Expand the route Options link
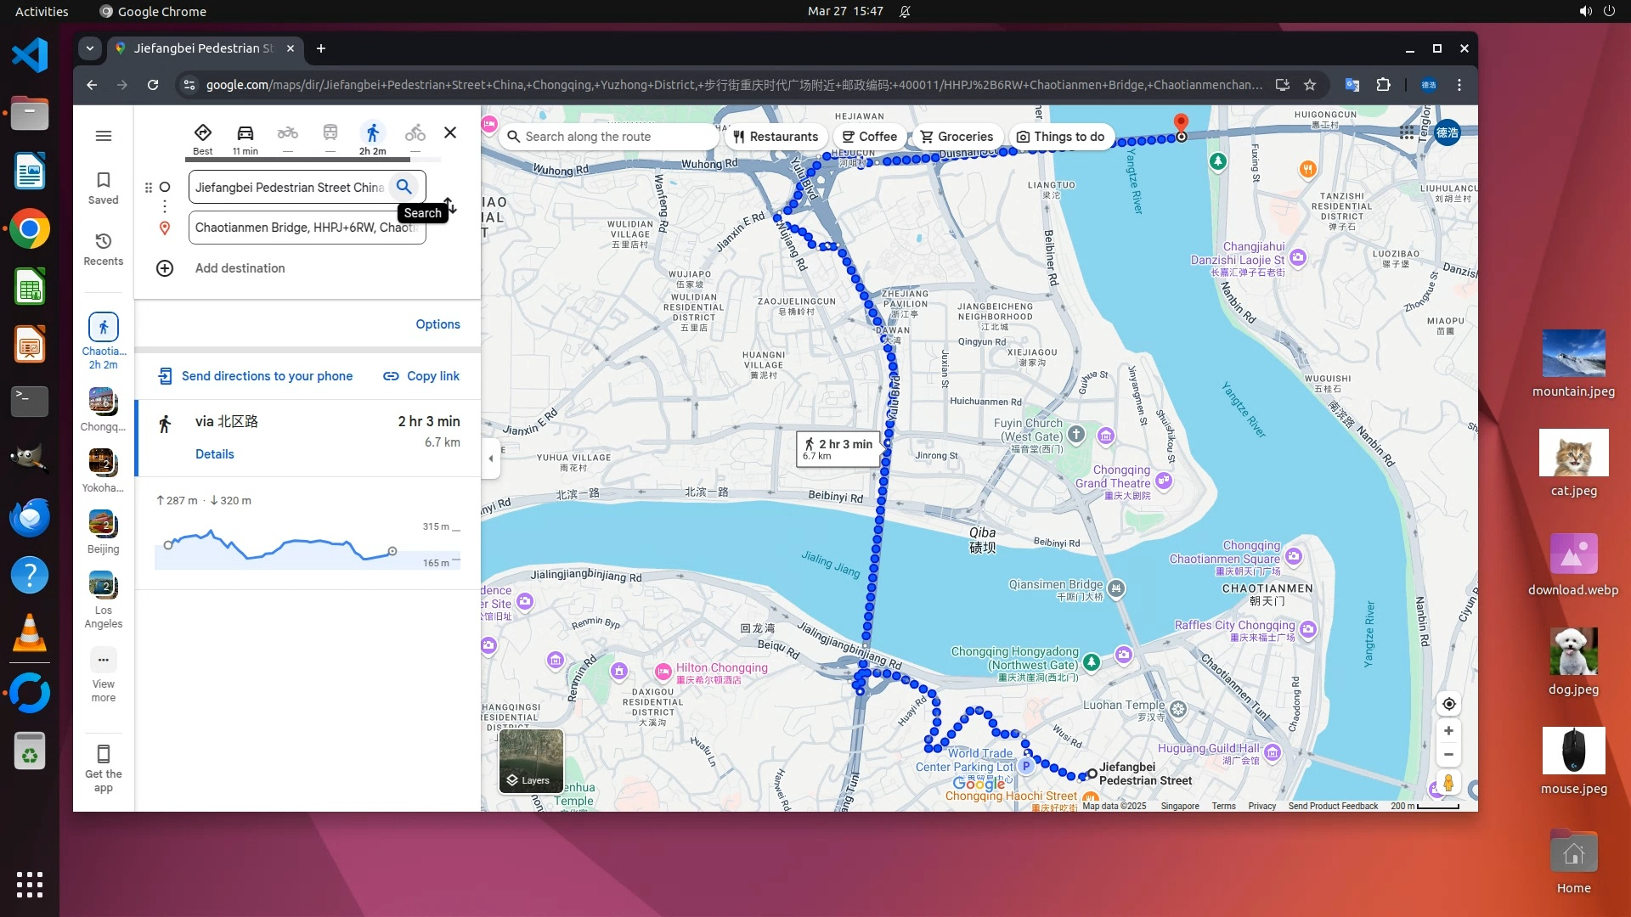 pos(437,324)
